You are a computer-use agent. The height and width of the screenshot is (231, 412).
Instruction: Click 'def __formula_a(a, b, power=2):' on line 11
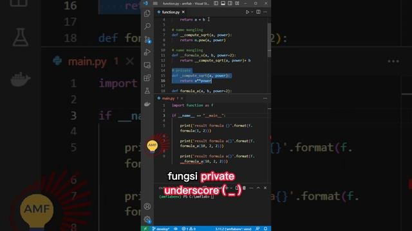[204, 55]
